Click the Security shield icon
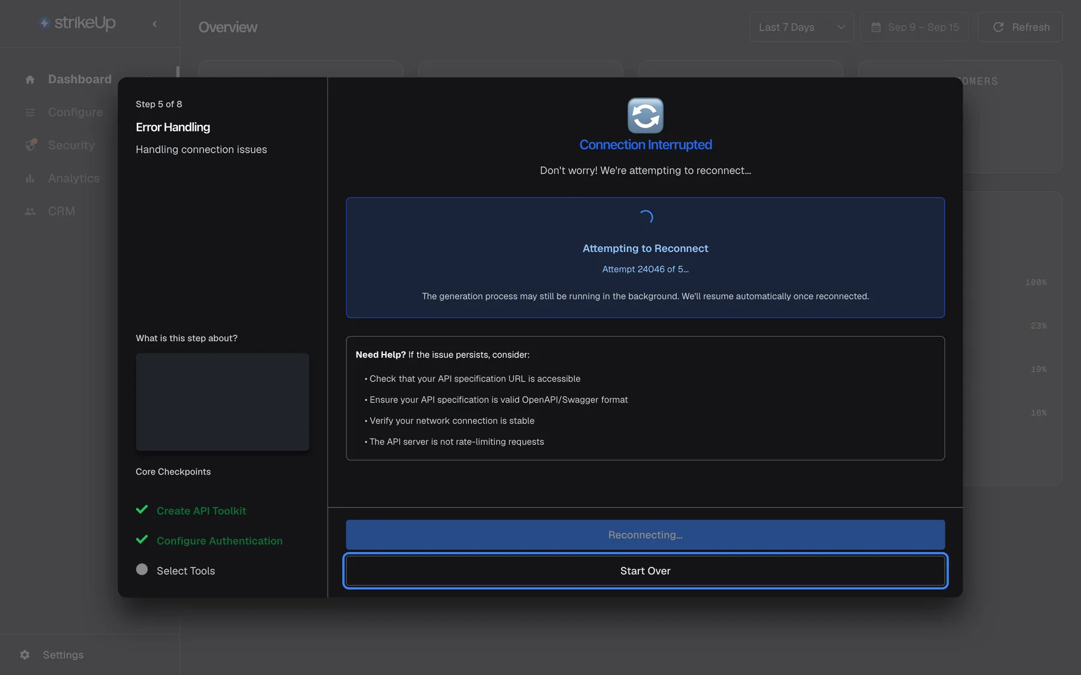The width and height of the screenshot is (1081, 675). click(x=31, y=145)
